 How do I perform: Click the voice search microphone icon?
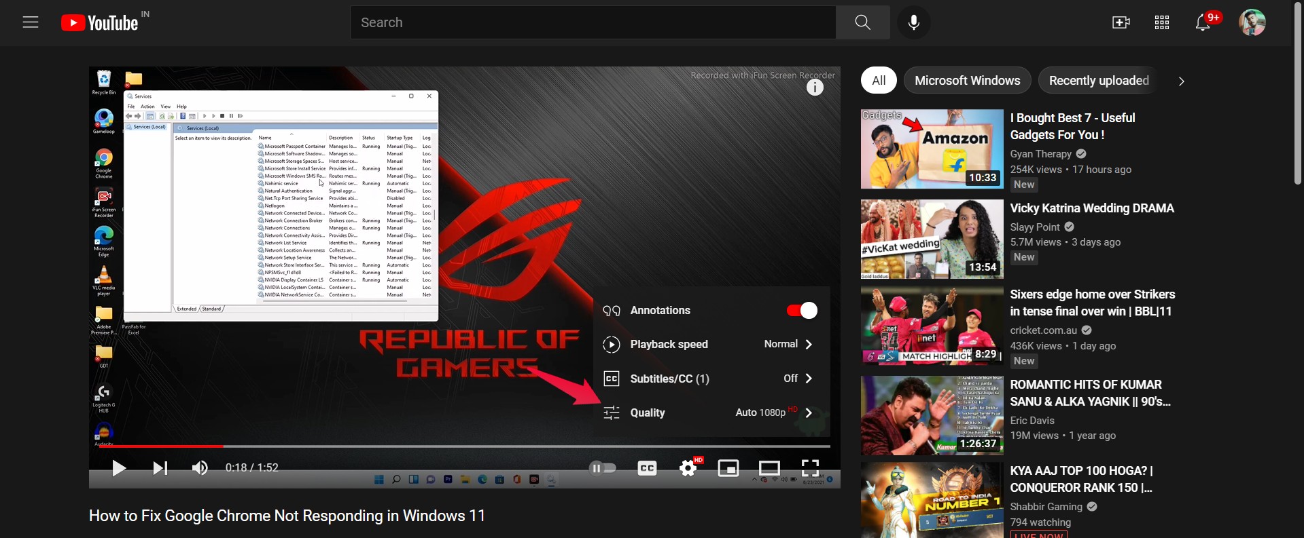tap(914, 22)
